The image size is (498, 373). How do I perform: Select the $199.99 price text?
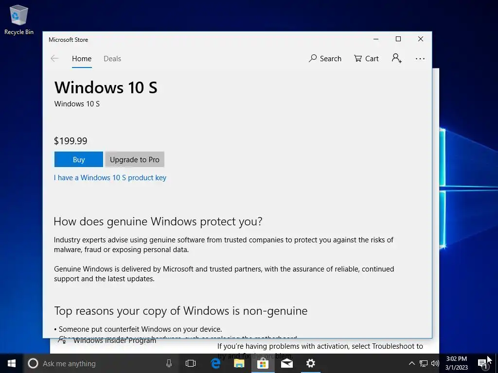(71, 141)
